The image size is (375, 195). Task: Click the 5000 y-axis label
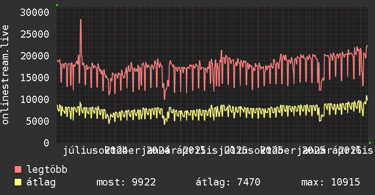click(38, 121)
